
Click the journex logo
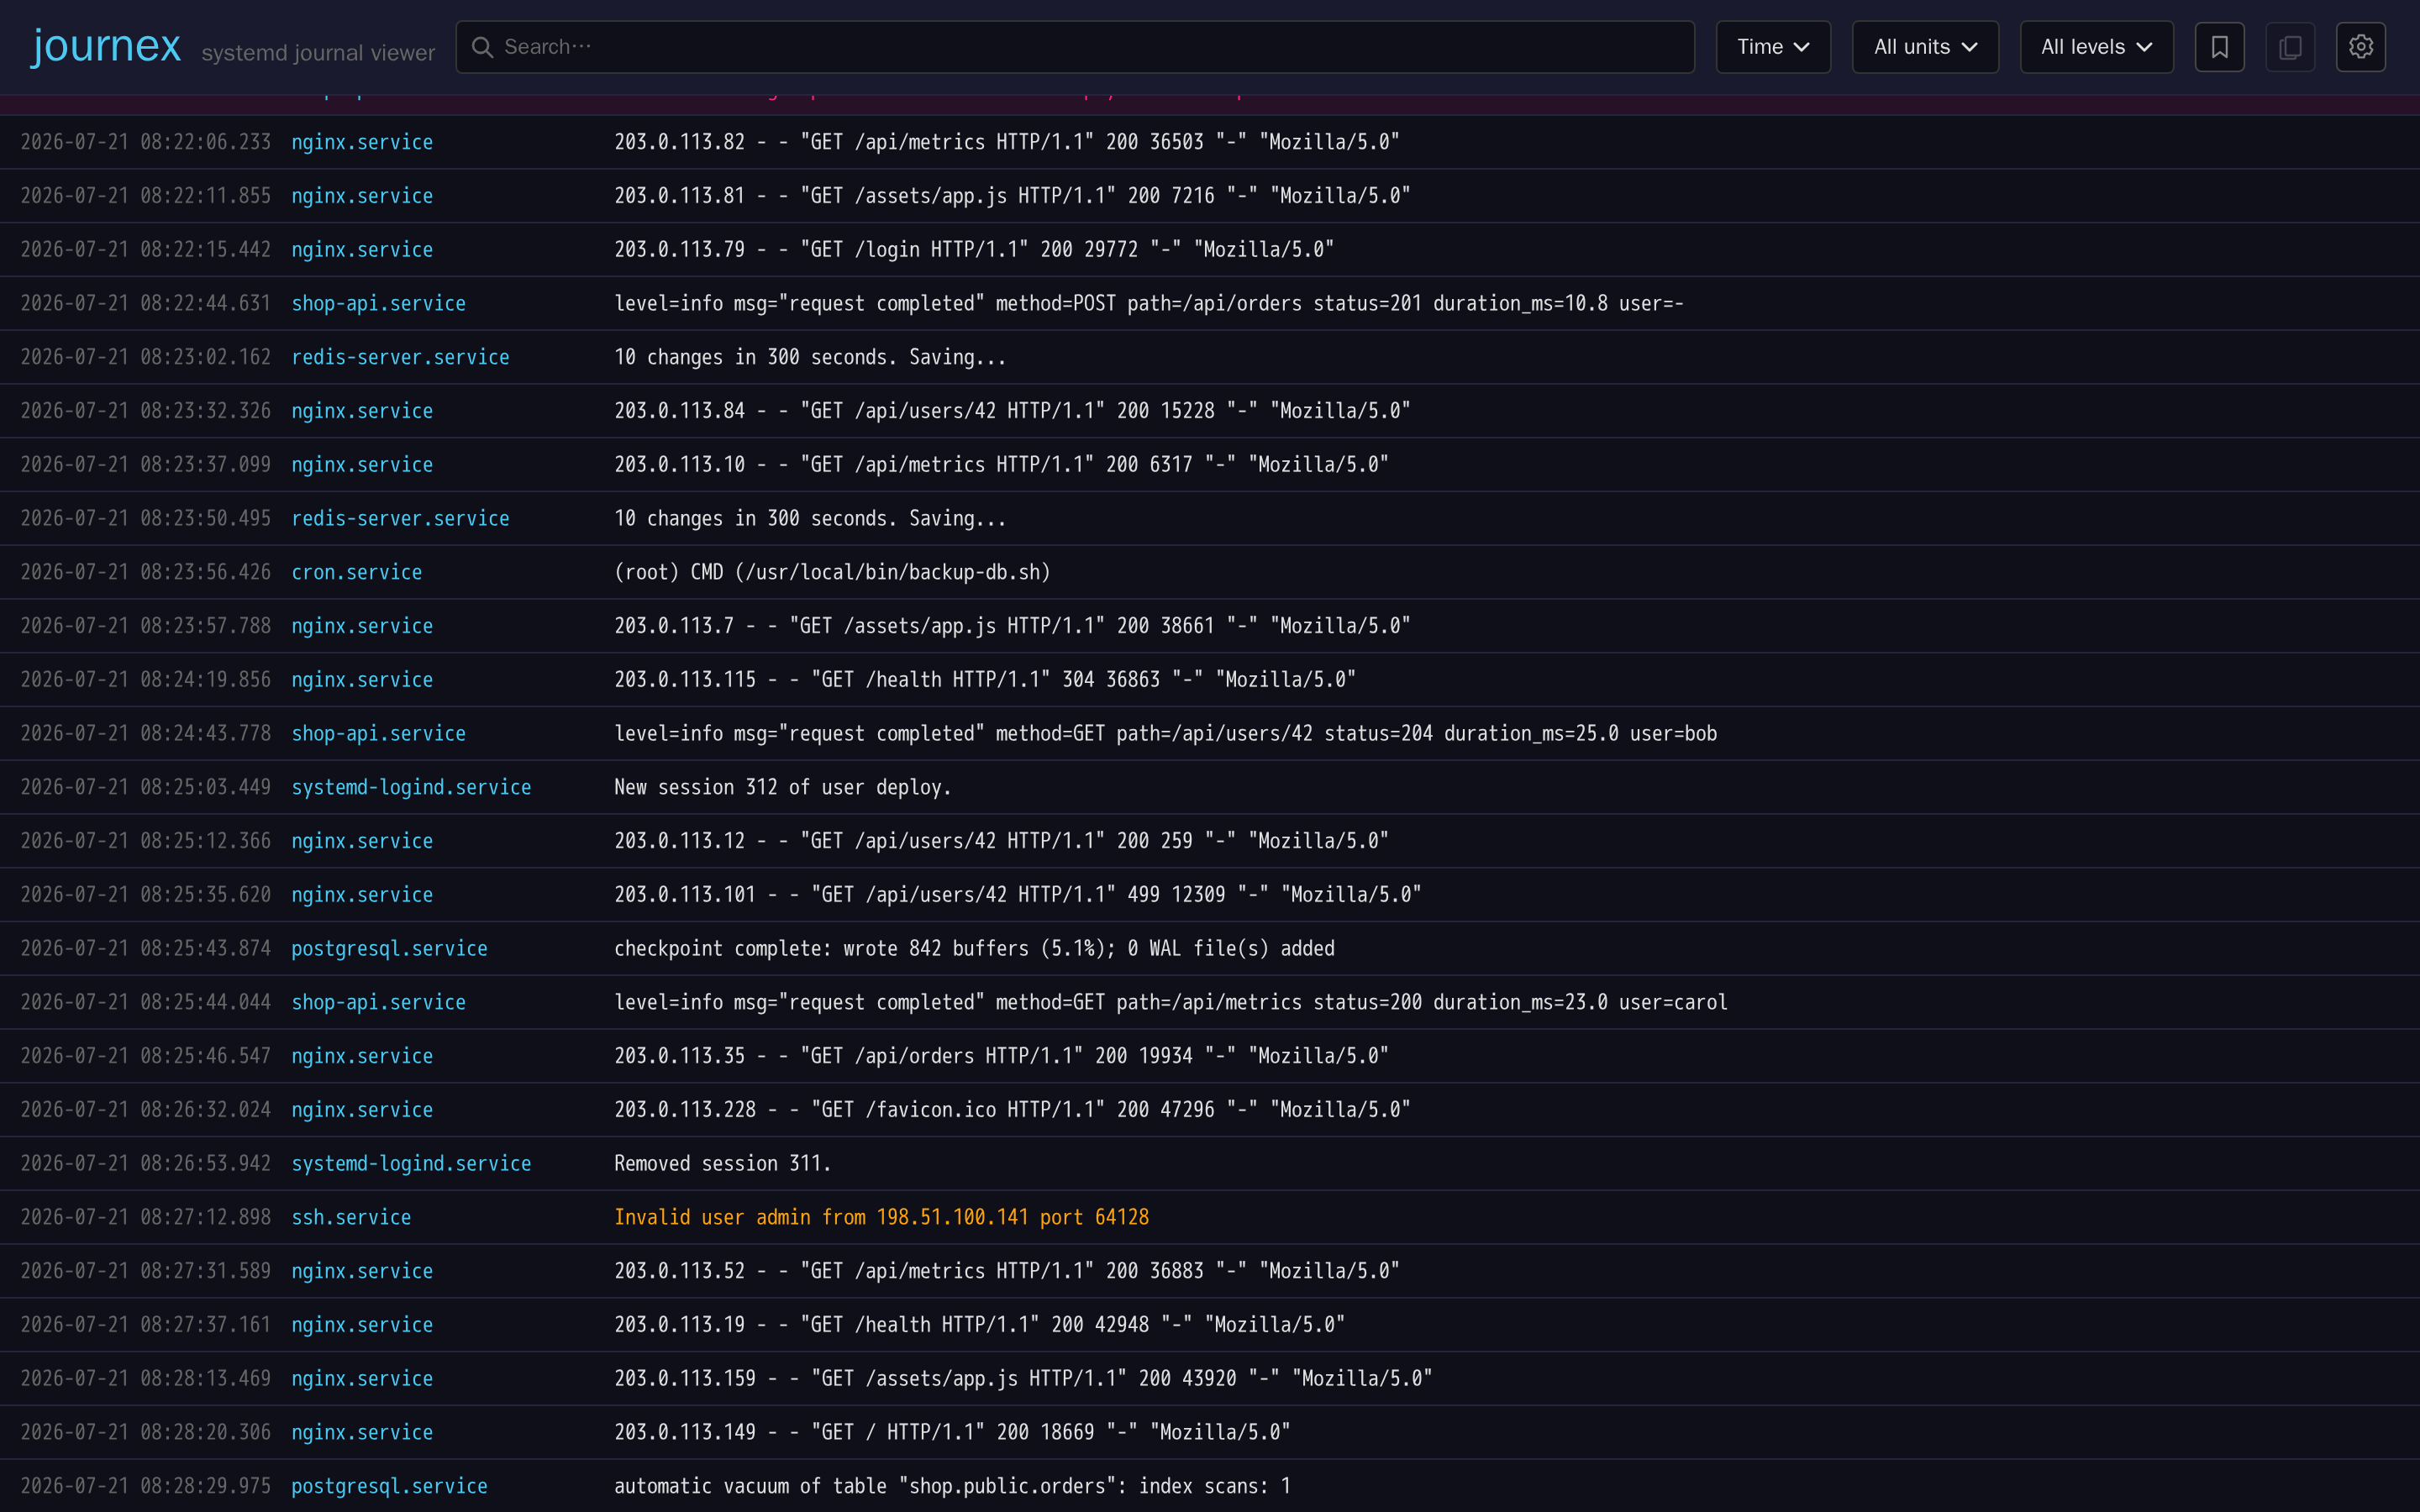click(x=106, y=46)
